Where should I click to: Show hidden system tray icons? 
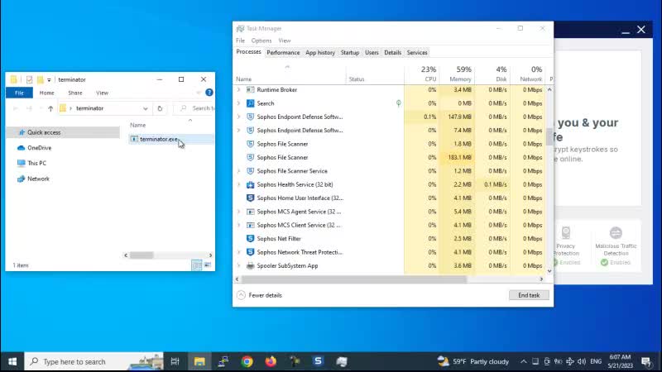(x=523, y=361)
